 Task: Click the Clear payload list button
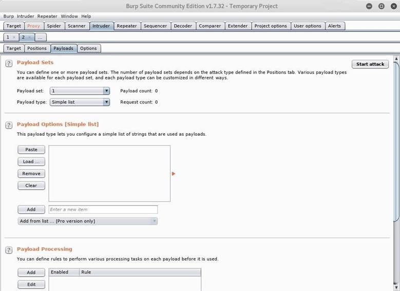[31, 186]
